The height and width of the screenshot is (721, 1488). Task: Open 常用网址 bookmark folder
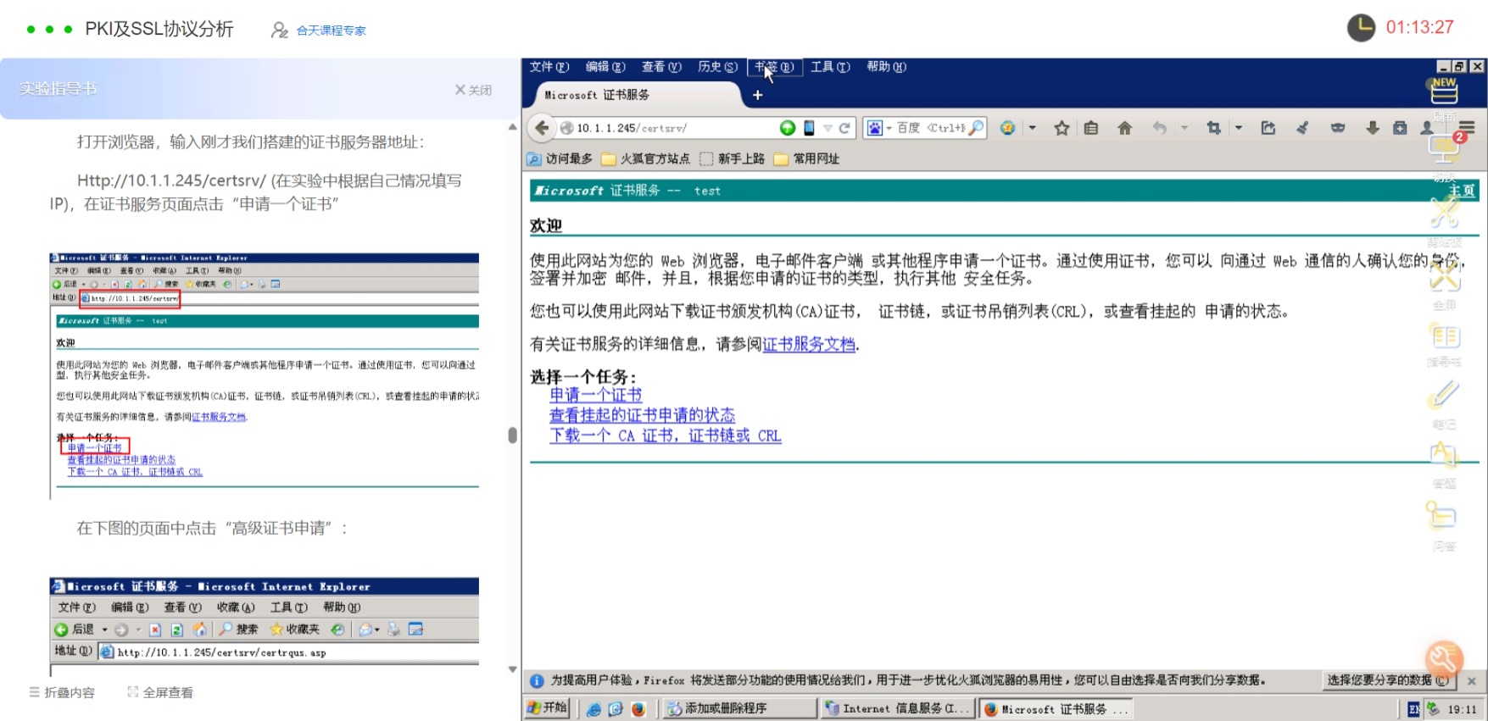(x=806, y=158)
